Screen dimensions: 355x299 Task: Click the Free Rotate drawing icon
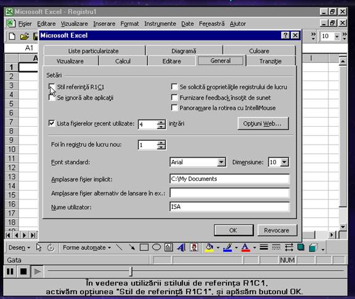[51, 247]
